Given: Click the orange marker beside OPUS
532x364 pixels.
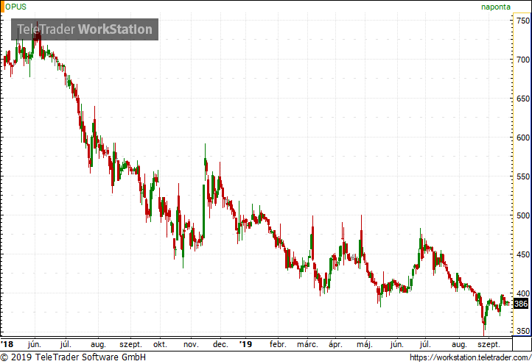Looking at the screenshot, I should 2,7.
